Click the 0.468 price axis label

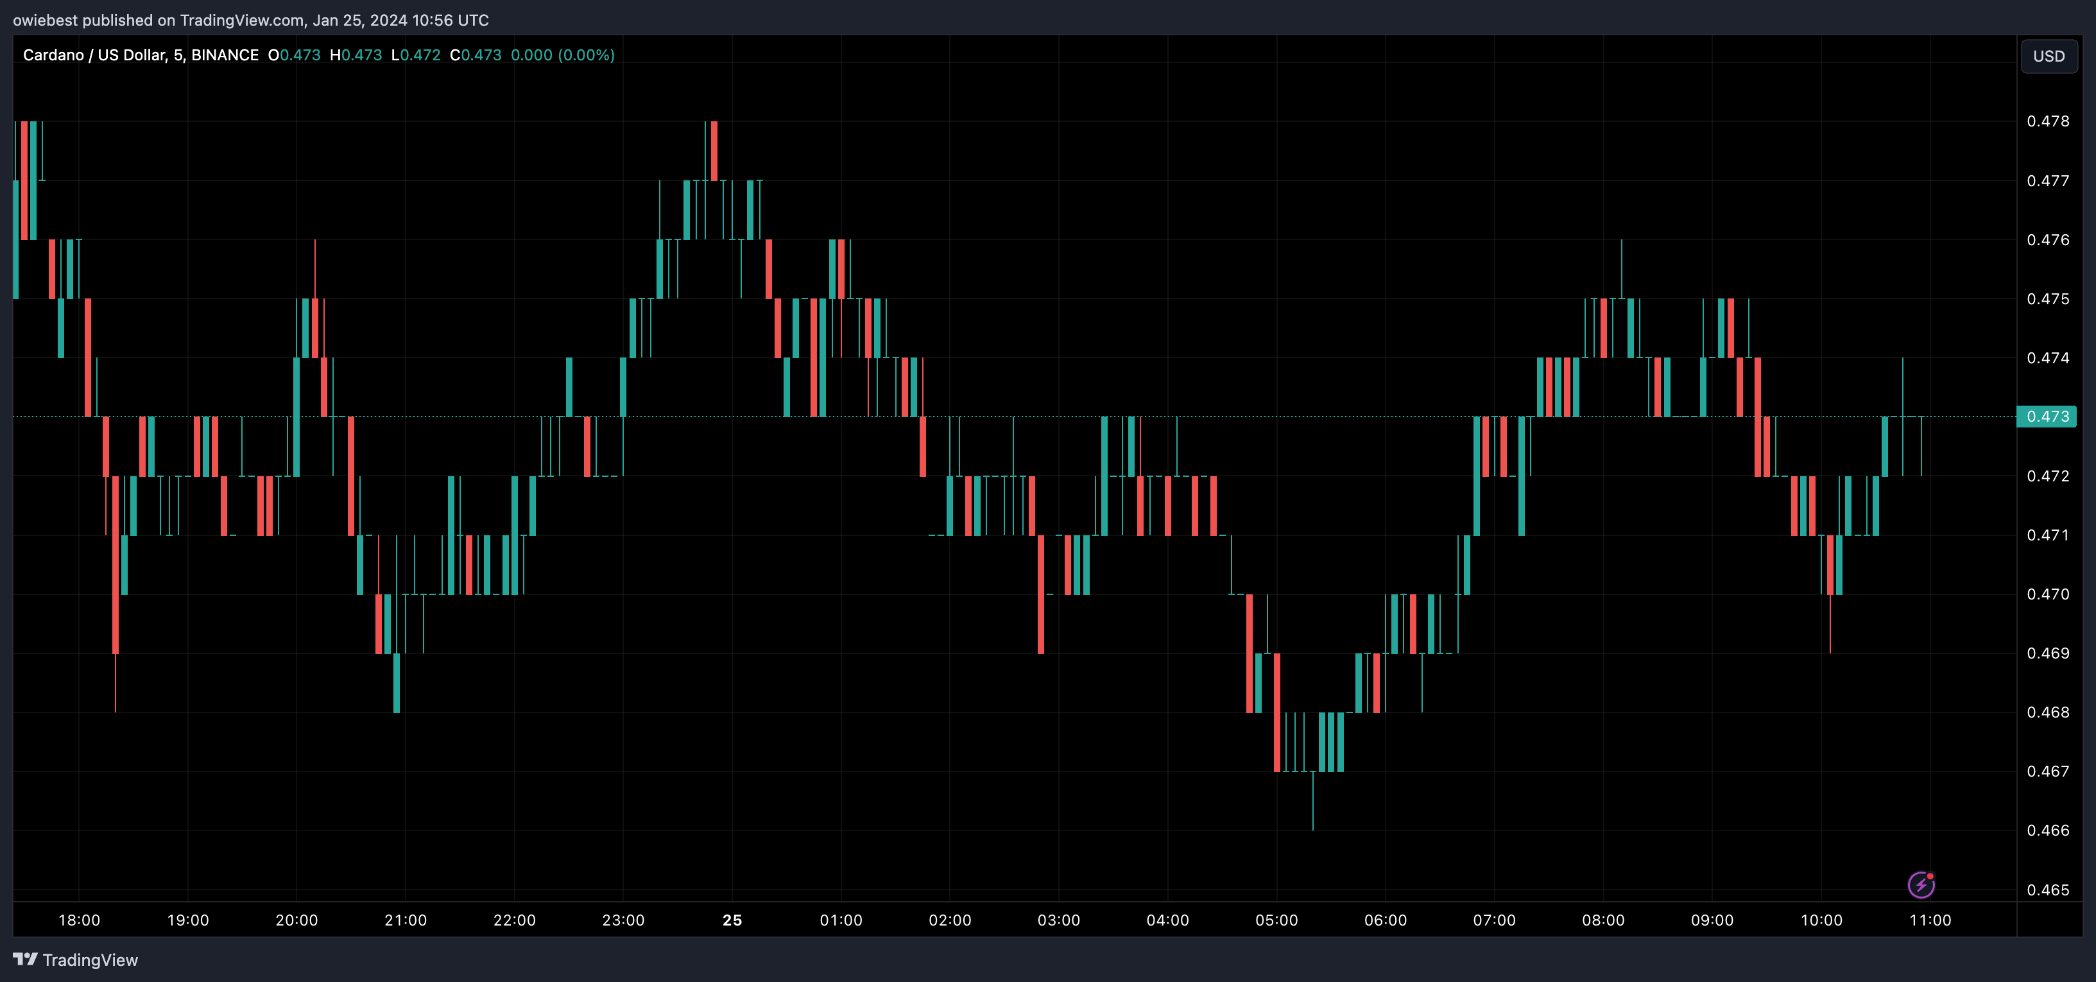[x=2047, y=712]
